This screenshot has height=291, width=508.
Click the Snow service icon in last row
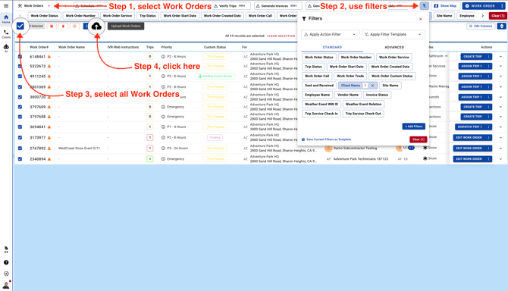[425, 158]
